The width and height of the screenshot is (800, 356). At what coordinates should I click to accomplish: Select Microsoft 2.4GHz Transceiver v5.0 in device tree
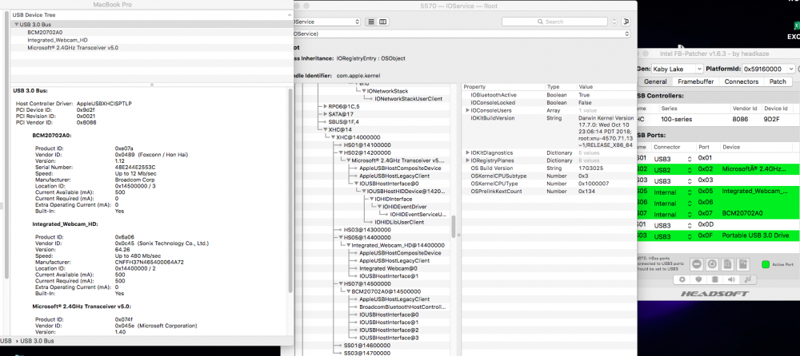[x=73, y=47]
